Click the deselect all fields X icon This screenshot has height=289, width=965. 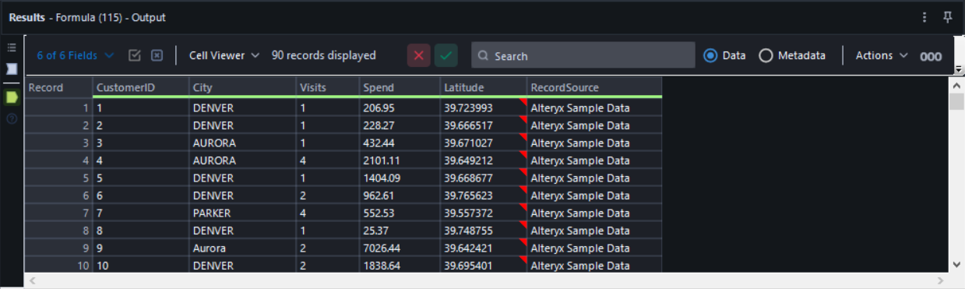(x=157, y=55)
